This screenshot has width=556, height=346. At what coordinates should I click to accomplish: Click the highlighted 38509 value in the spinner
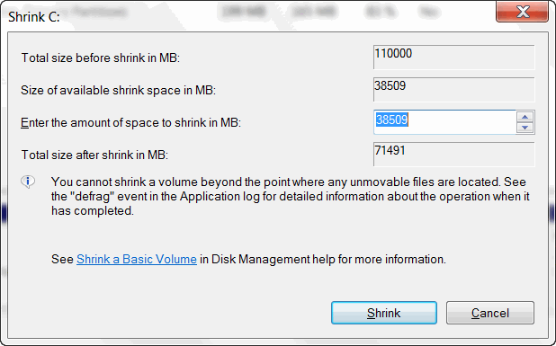[392, 120]
